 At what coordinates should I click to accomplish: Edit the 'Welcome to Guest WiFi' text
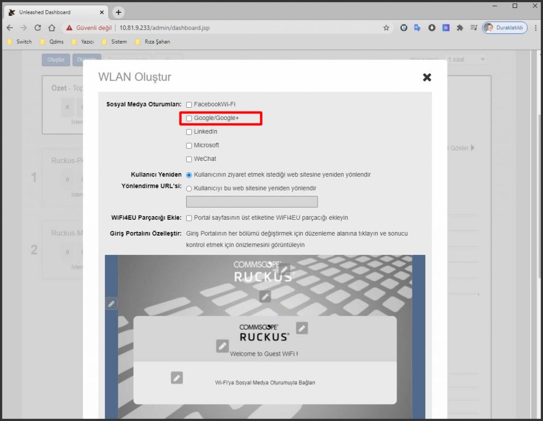(222, 346)
